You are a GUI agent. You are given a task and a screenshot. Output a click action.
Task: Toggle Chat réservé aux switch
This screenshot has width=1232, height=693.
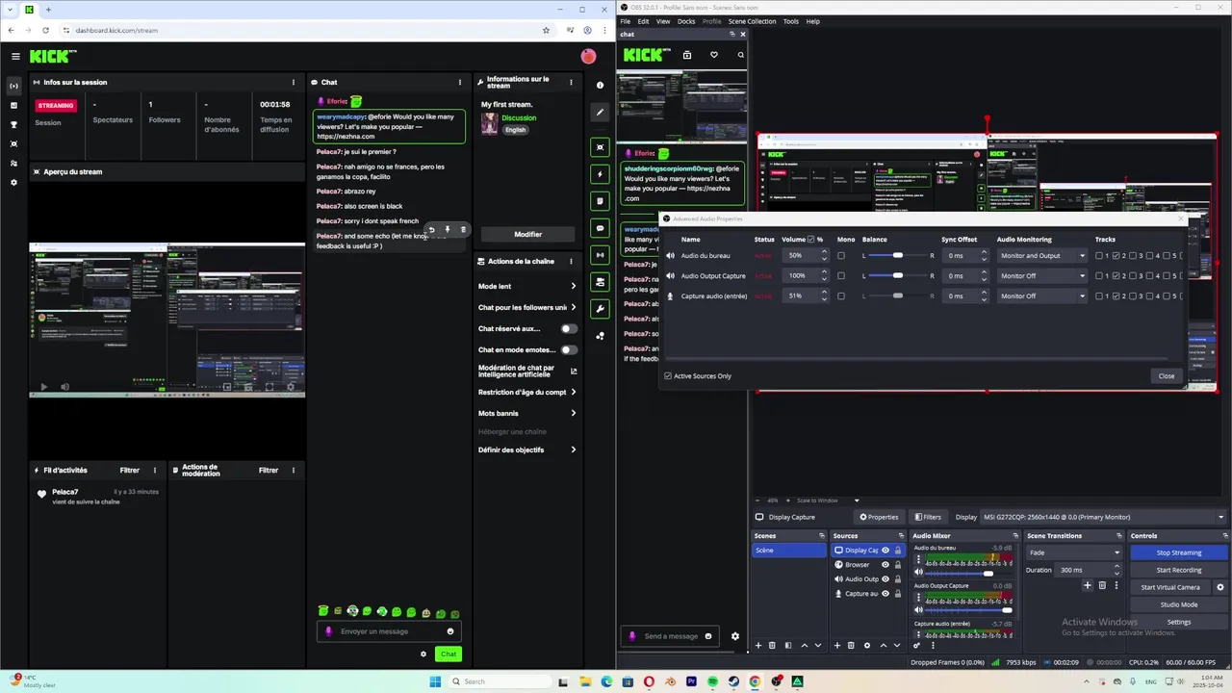tap(569, 329)
